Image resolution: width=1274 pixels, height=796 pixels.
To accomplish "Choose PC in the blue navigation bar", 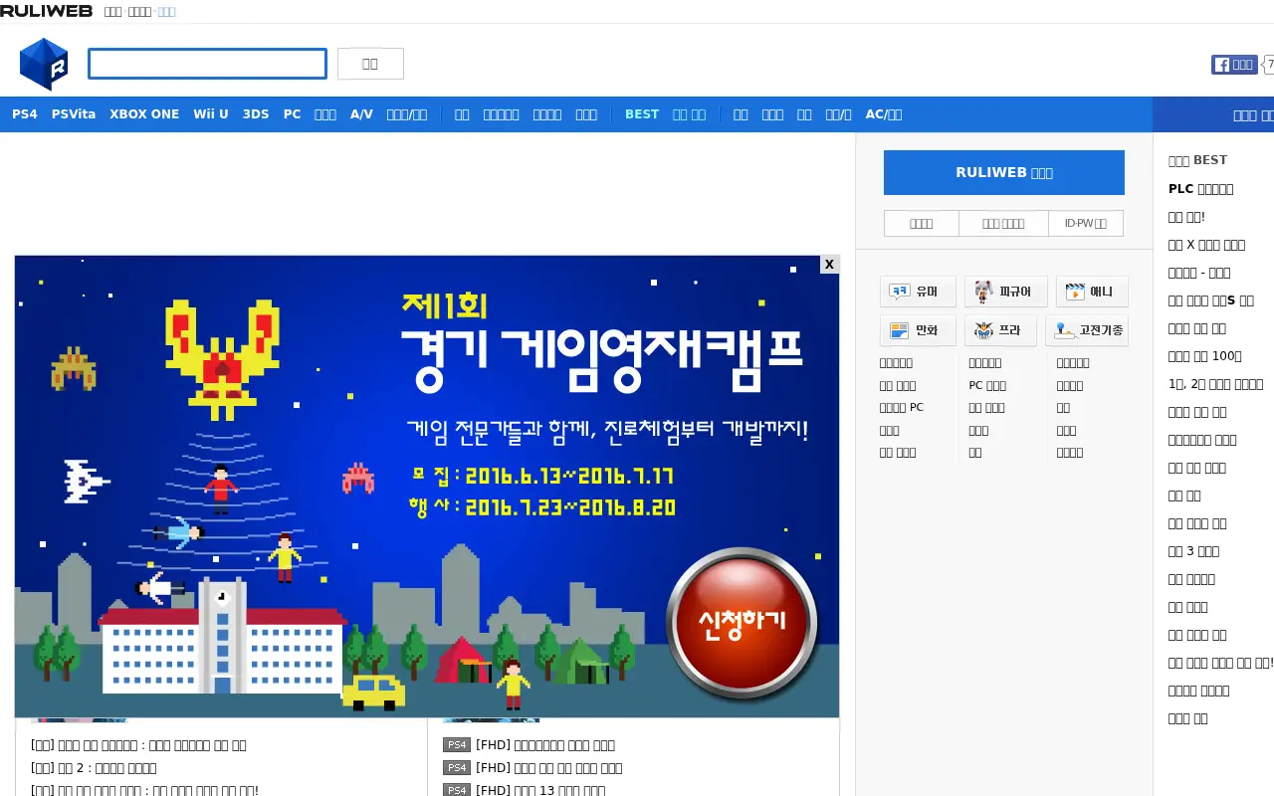I will 292,114.
